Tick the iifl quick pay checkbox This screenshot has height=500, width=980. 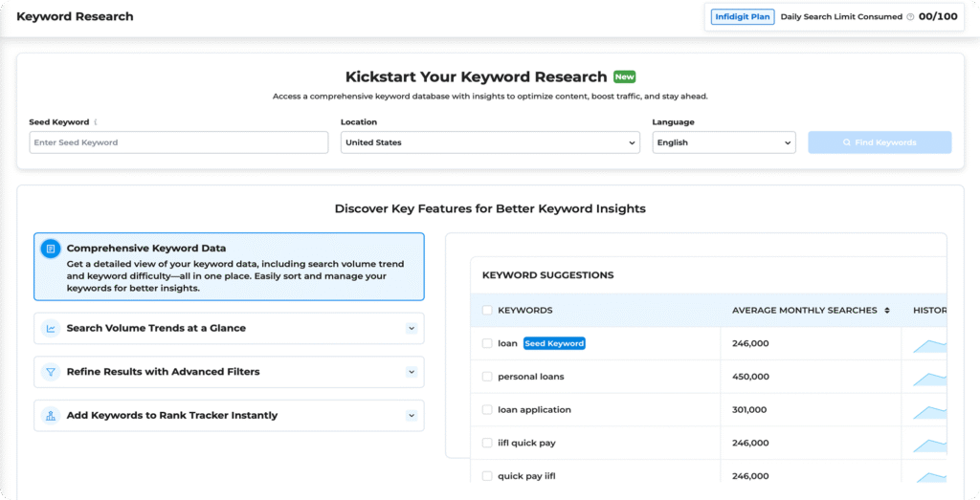487,443
